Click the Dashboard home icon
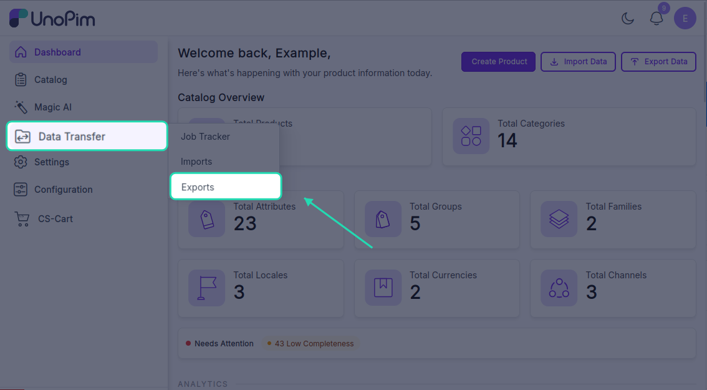 coord(21,52)
